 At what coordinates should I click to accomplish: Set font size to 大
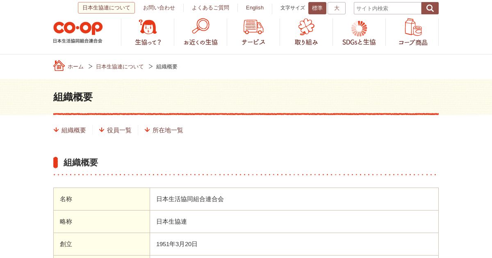(x=337, y=8)
